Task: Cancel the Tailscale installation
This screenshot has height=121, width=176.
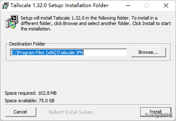Action: click(20, 112)
